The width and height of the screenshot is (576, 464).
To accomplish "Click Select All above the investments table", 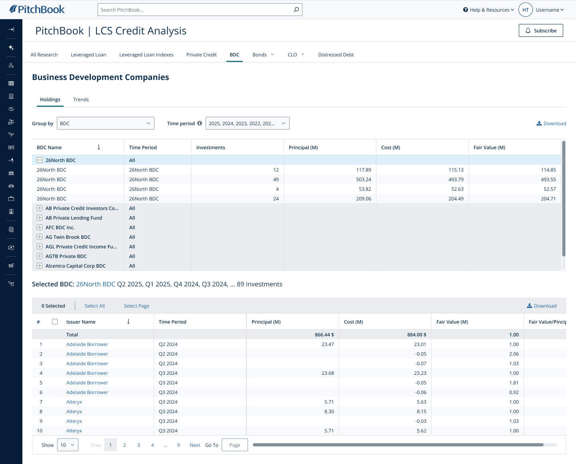I will (x=94, y=306).
